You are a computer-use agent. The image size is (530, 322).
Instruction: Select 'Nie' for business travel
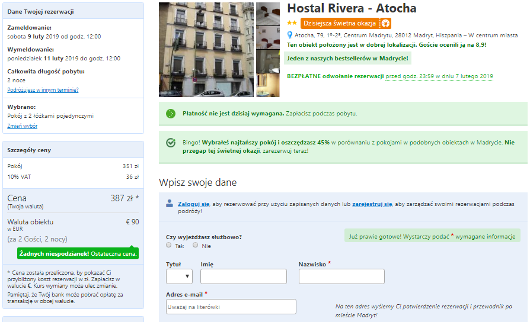[196, 245]
